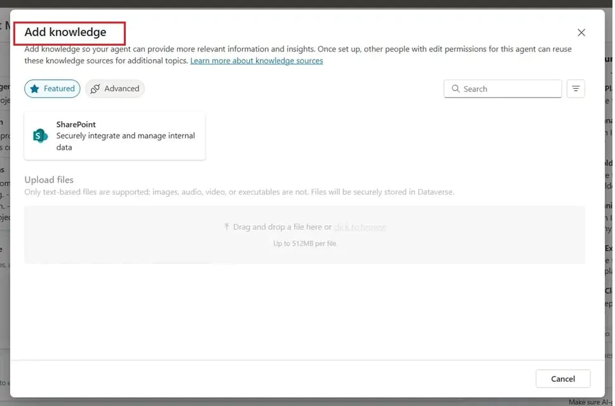Switch to Advanced knowledge sources view
615x406 pixels.
[x=115, y=89]
